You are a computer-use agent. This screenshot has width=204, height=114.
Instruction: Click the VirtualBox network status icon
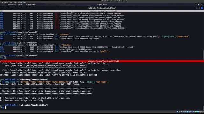point(184,111)
